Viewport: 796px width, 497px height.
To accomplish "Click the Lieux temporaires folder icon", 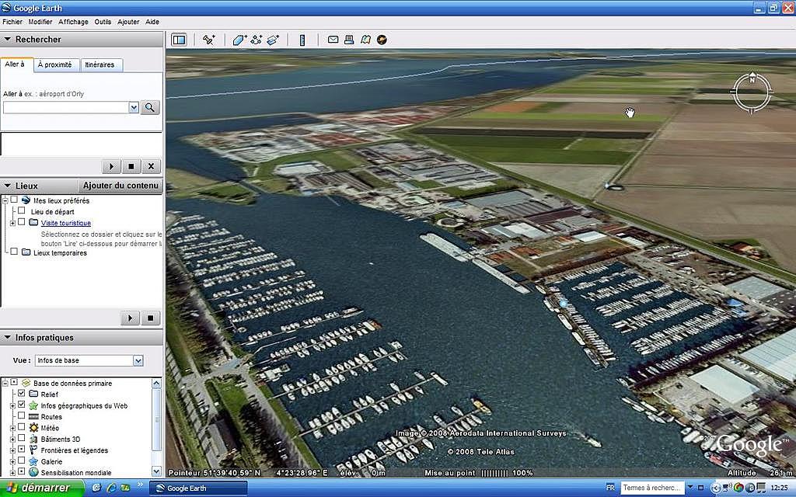I will (26, 252).
